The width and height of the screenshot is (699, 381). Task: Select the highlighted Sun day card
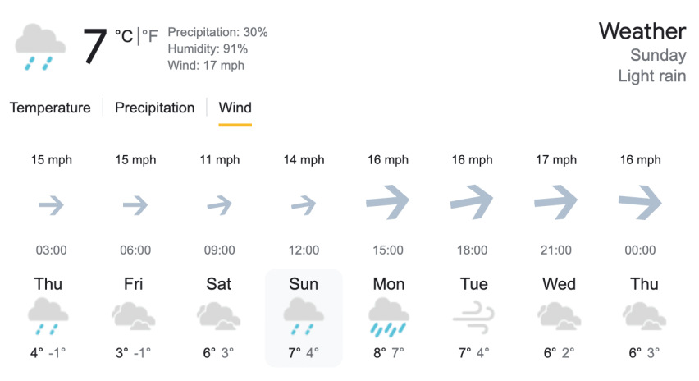(304, 318)
